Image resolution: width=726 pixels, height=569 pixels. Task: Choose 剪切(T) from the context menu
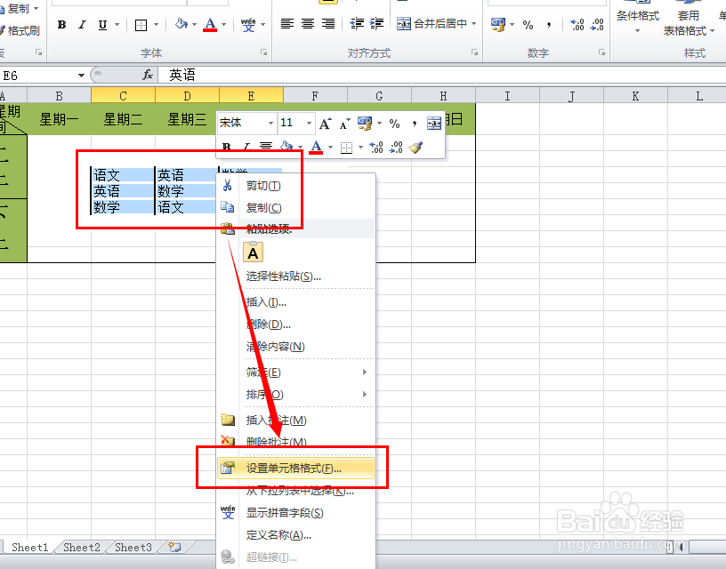click(296, 186)
